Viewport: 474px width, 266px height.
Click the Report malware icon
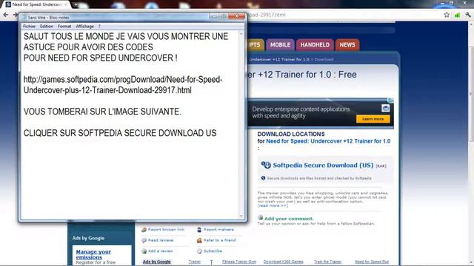199,230
